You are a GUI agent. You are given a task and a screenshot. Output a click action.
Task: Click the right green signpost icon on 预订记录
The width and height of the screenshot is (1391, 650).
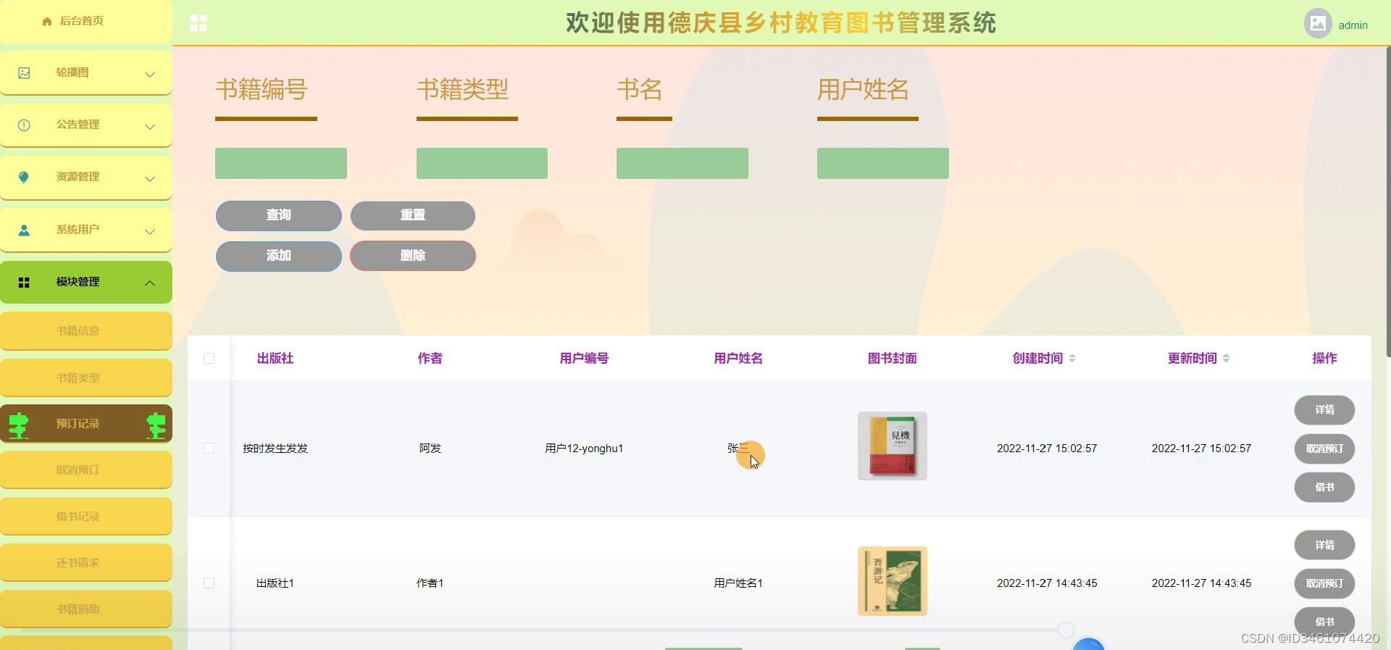tap(156, 425)
